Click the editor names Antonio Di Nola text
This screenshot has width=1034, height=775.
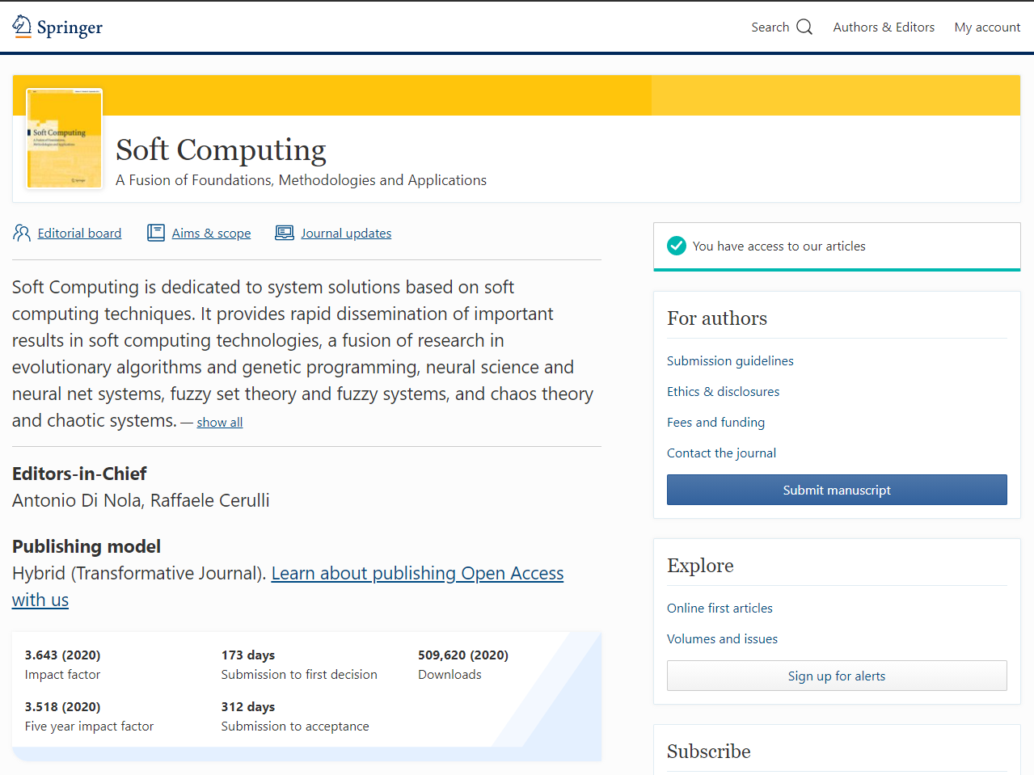77,501
